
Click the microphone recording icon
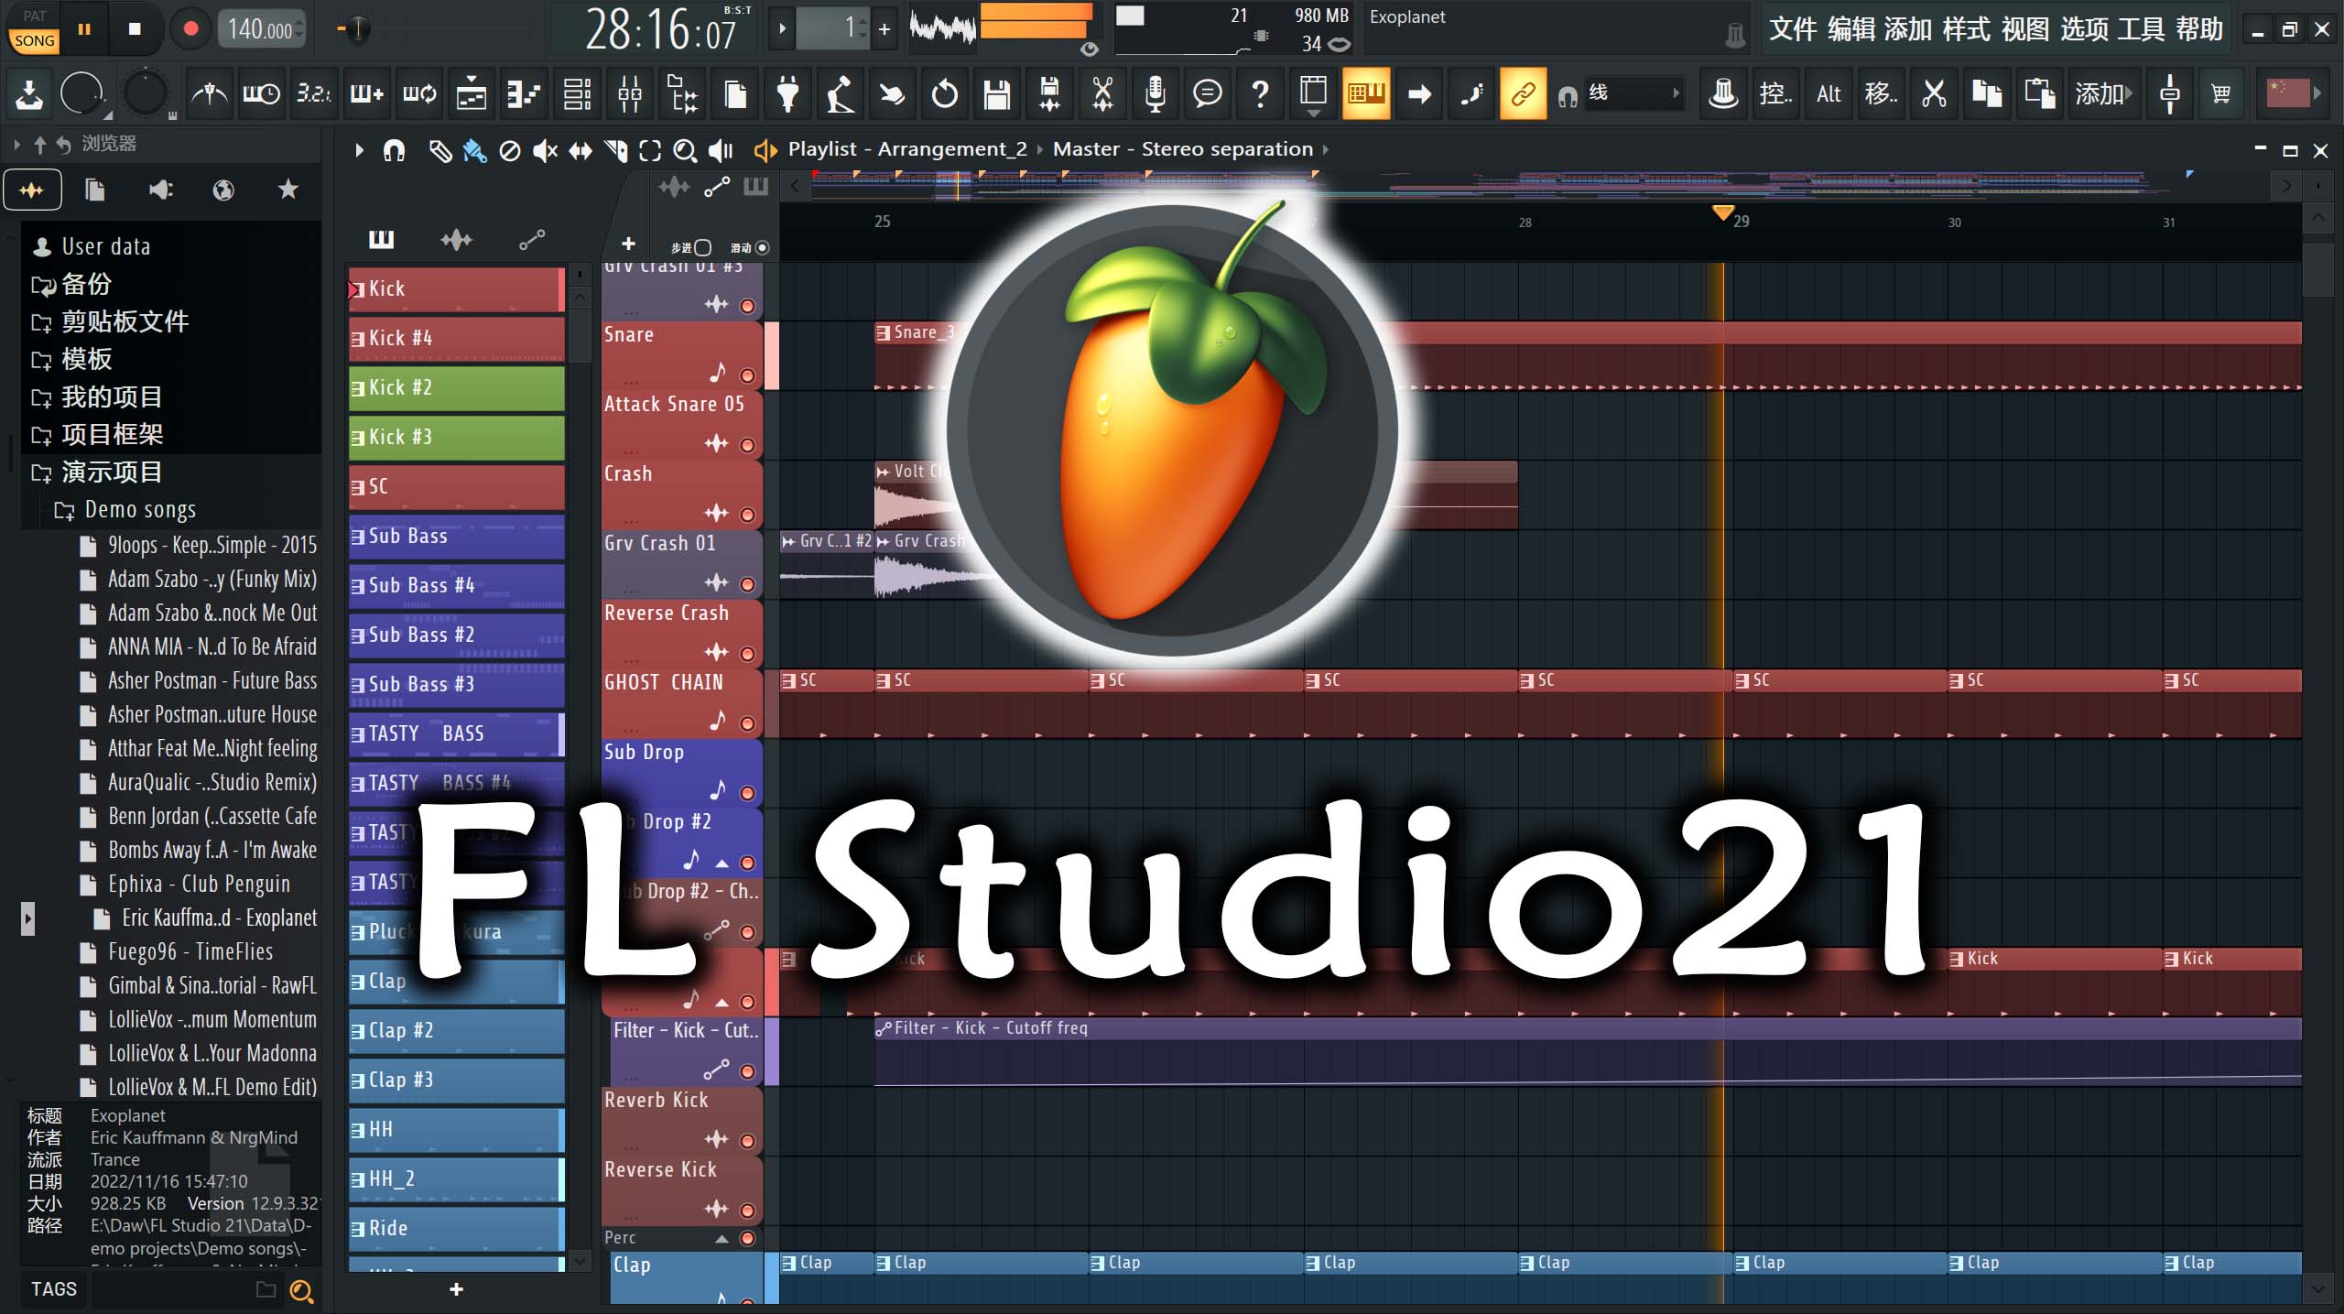pos(1155,93)
